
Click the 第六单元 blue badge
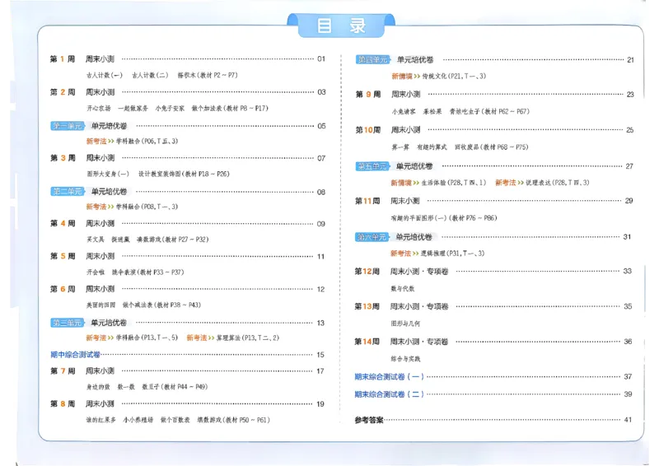372,237
